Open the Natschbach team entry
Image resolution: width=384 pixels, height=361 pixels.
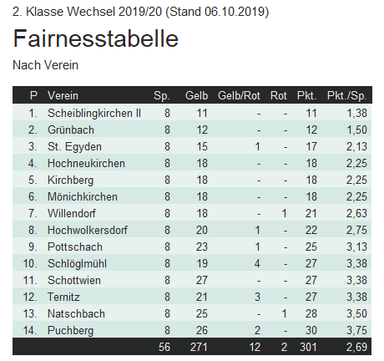click(76, 314)
